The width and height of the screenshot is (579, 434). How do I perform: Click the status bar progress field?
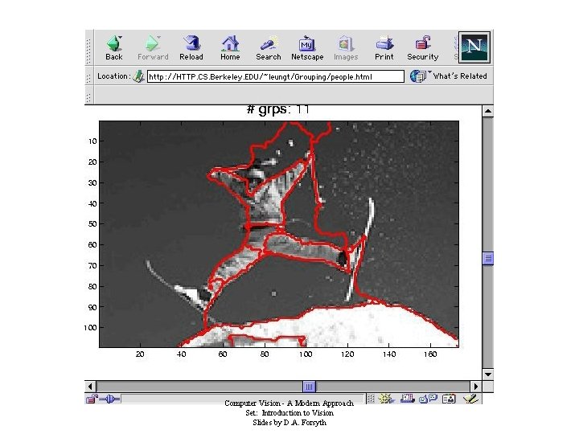pyautogui.click(x=243, y=399)
